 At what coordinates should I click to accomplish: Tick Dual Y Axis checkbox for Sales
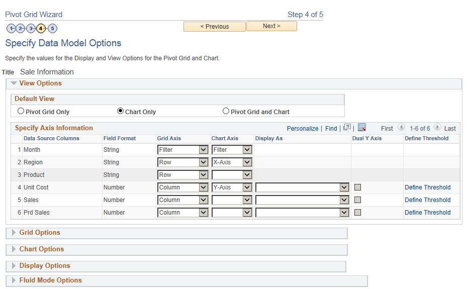[357, 200]
